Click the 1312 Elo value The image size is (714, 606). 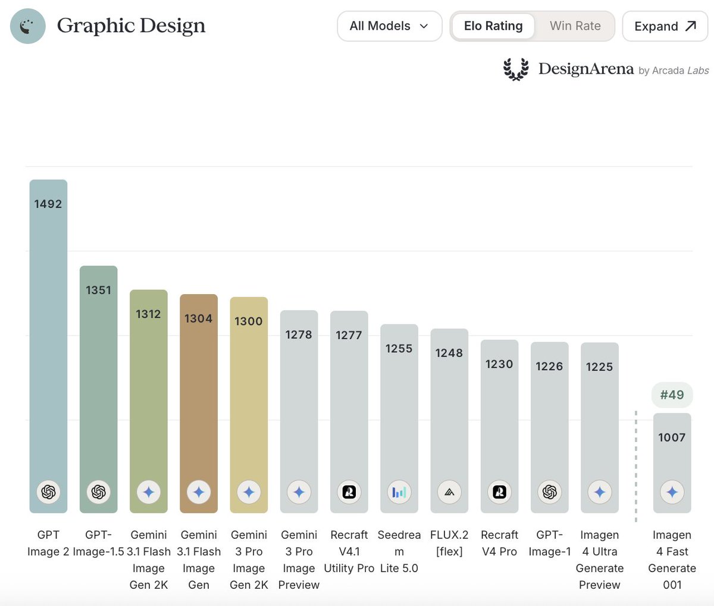click(149, 314)
